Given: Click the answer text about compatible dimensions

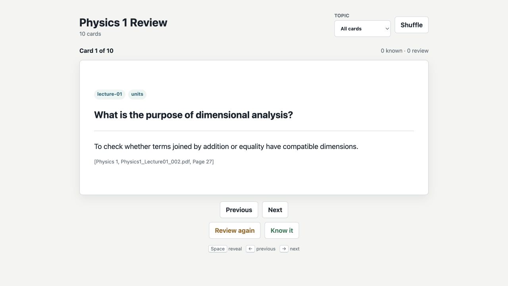Looking at the screenshot, I should pyautogui.click(x=226, y=147).
